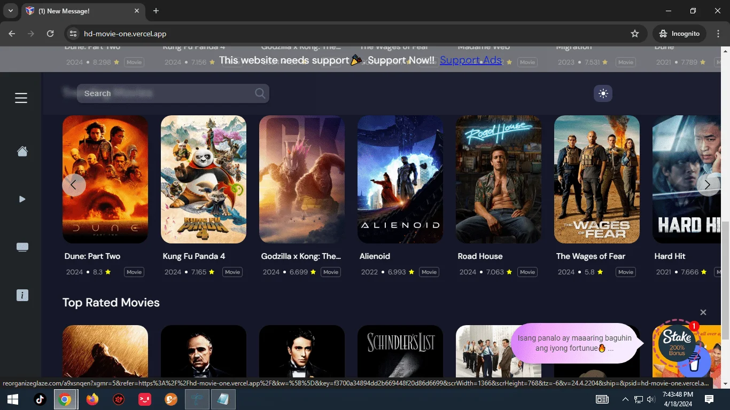Click the Dune: Part Two title
This screenshot has height=410, width=730.
pos(92,256)
